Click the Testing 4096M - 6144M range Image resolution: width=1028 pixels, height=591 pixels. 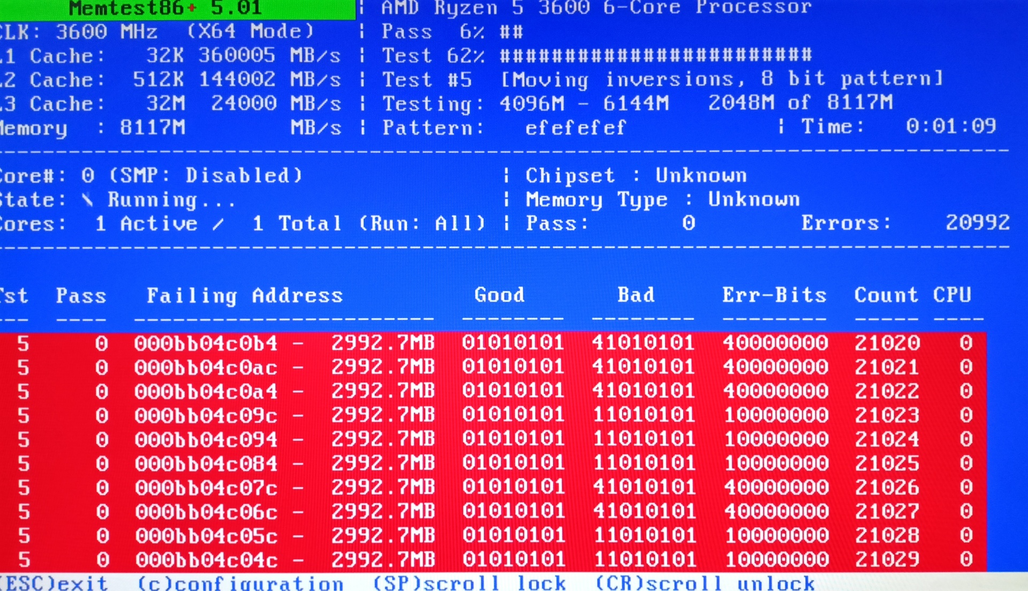(584, 103)
